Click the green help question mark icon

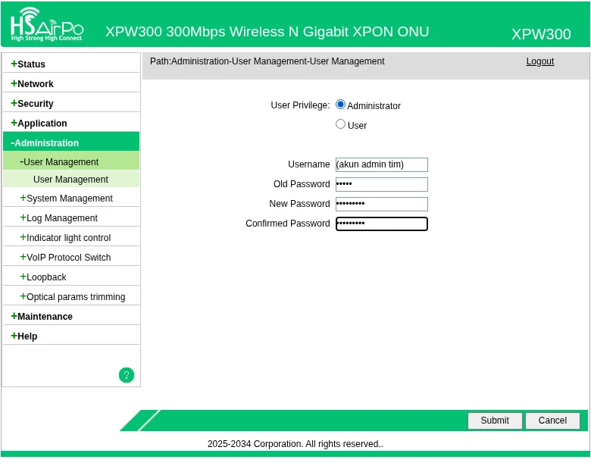(x=127, y=375)
